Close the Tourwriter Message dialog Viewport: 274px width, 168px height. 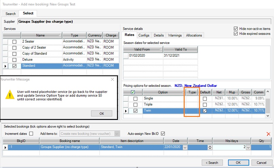pos(113,79)
